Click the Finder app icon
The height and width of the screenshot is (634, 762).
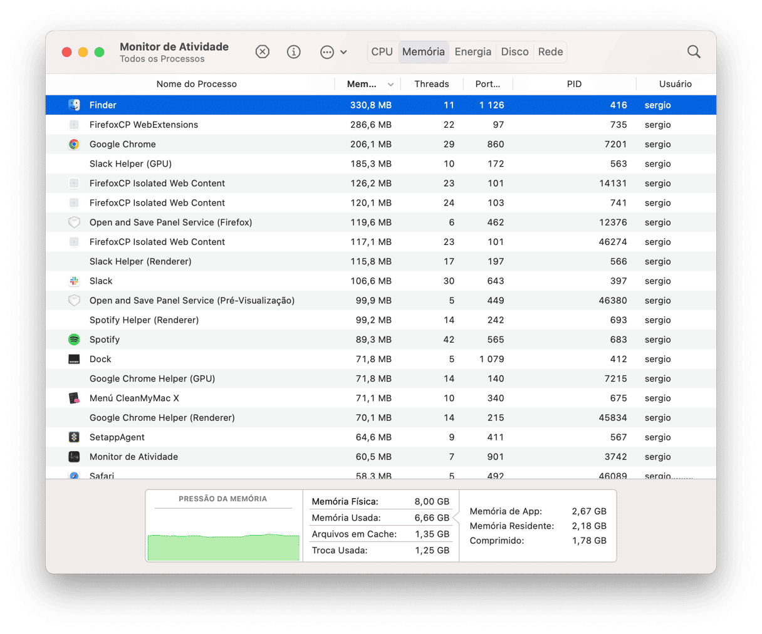(74, 105)
